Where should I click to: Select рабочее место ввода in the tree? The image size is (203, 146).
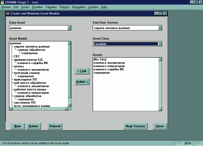pyautogui.click(x=30, y=89)
